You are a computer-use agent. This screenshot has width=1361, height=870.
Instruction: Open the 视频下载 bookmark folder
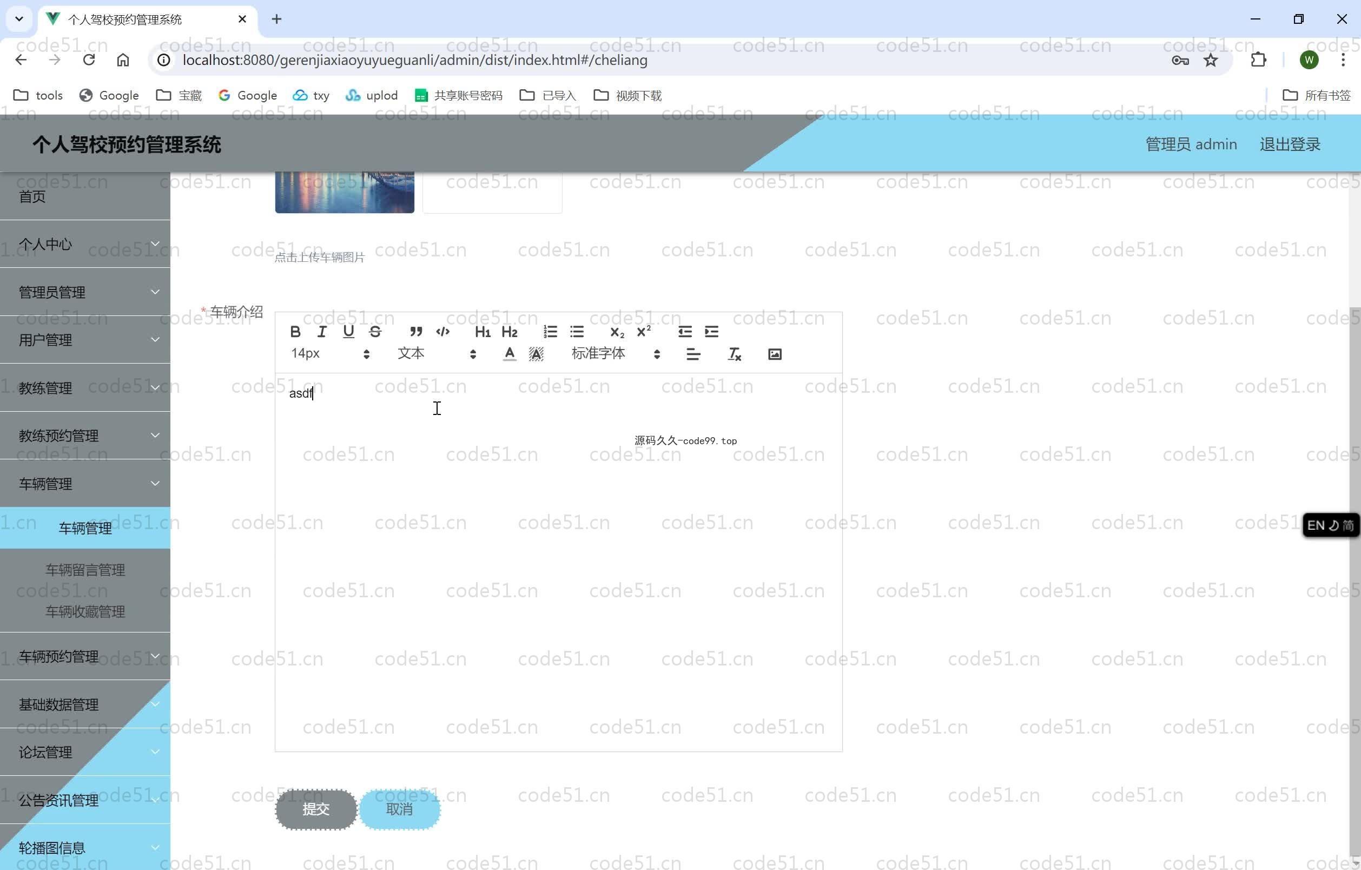tap(627, 95)
